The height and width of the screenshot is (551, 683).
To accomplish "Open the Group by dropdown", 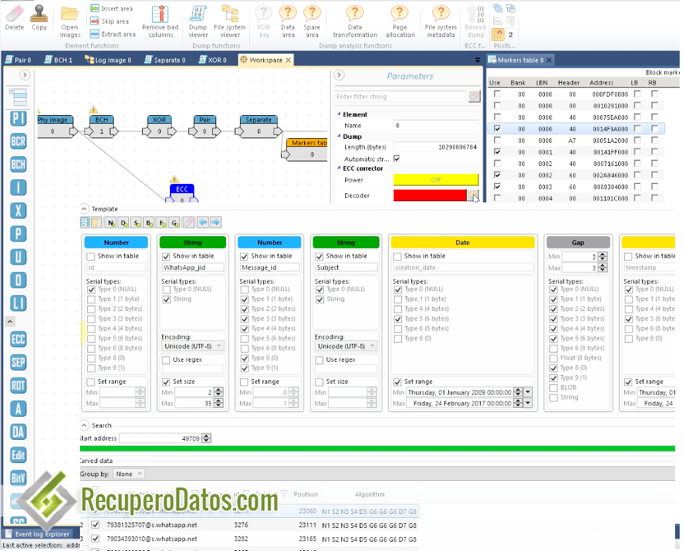I will click(129, 474).
